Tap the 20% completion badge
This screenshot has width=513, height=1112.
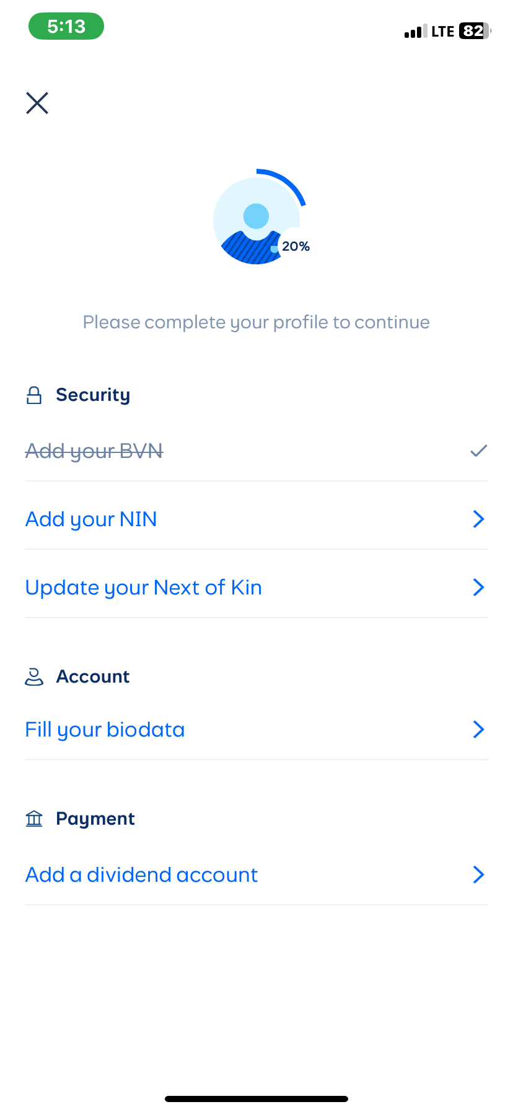click(296, 246)
